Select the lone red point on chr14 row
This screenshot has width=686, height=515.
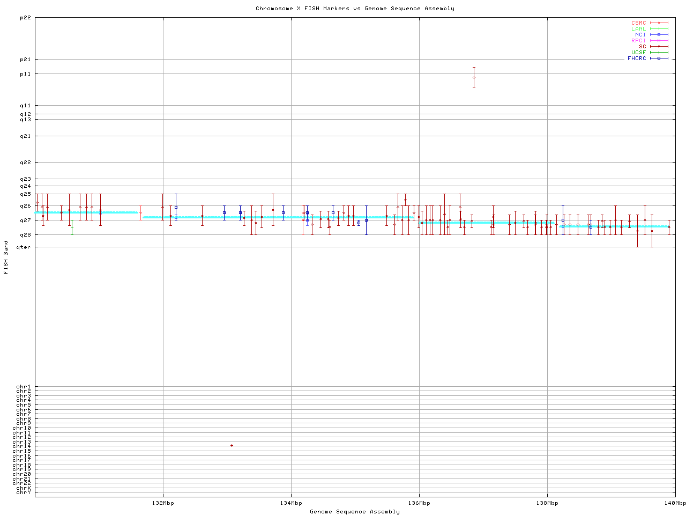[232, 446]
